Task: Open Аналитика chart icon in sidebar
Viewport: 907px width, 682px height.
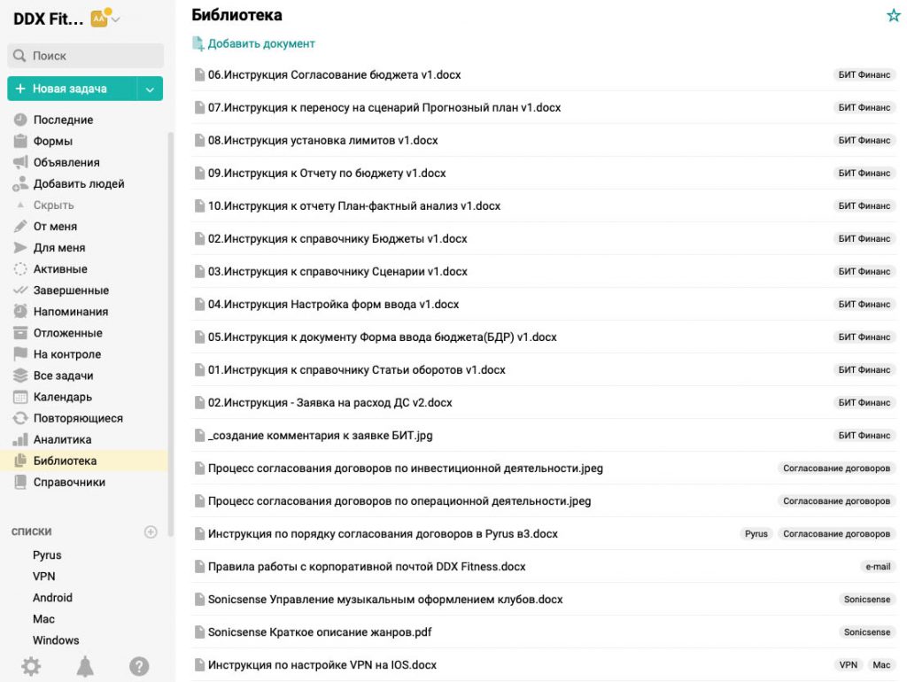Action: 20,439
